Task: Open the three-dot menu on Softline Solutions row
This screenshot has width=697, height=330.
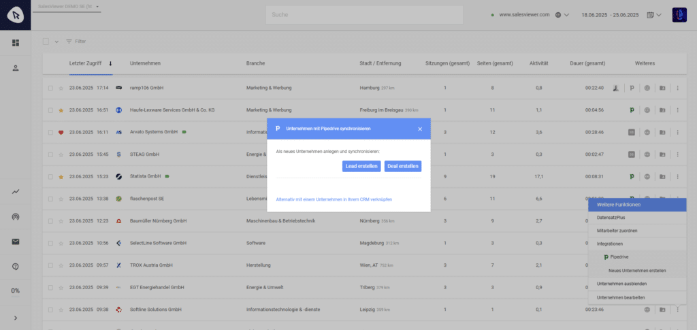Action: pos(677,310)
